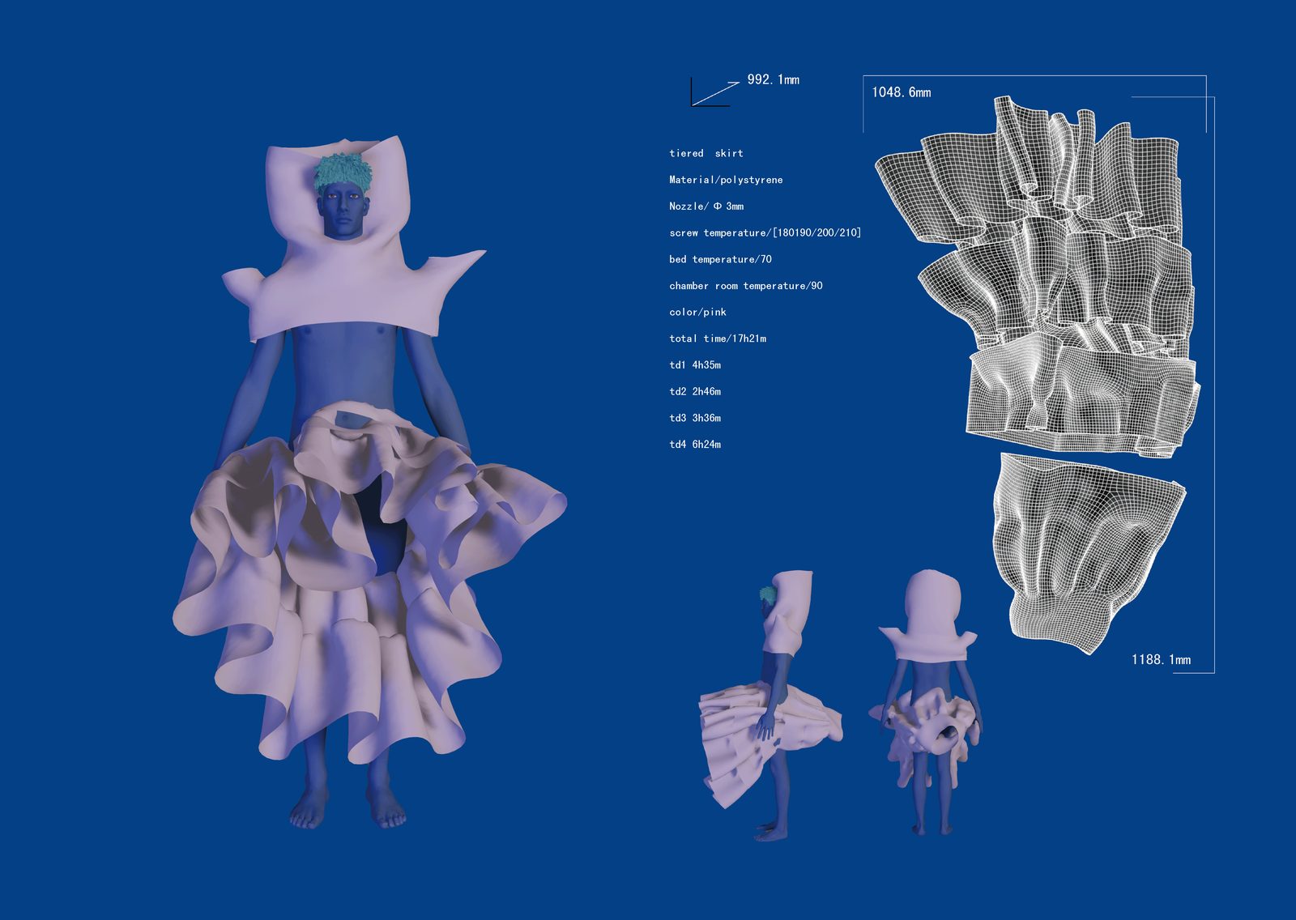The image size is (1296, 920).
Task: Select the 'color/pink' line
Action: coord(697,312)
